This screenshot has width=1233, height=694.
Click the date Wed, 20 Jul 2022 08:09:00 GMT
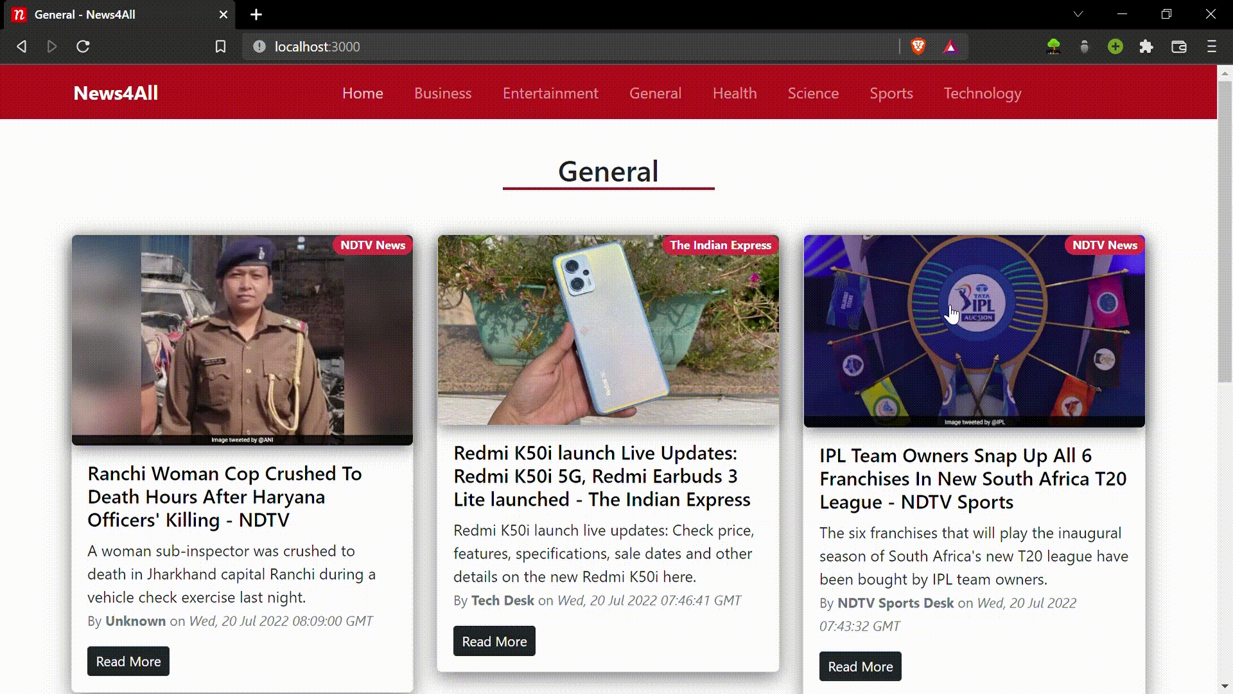281,621
